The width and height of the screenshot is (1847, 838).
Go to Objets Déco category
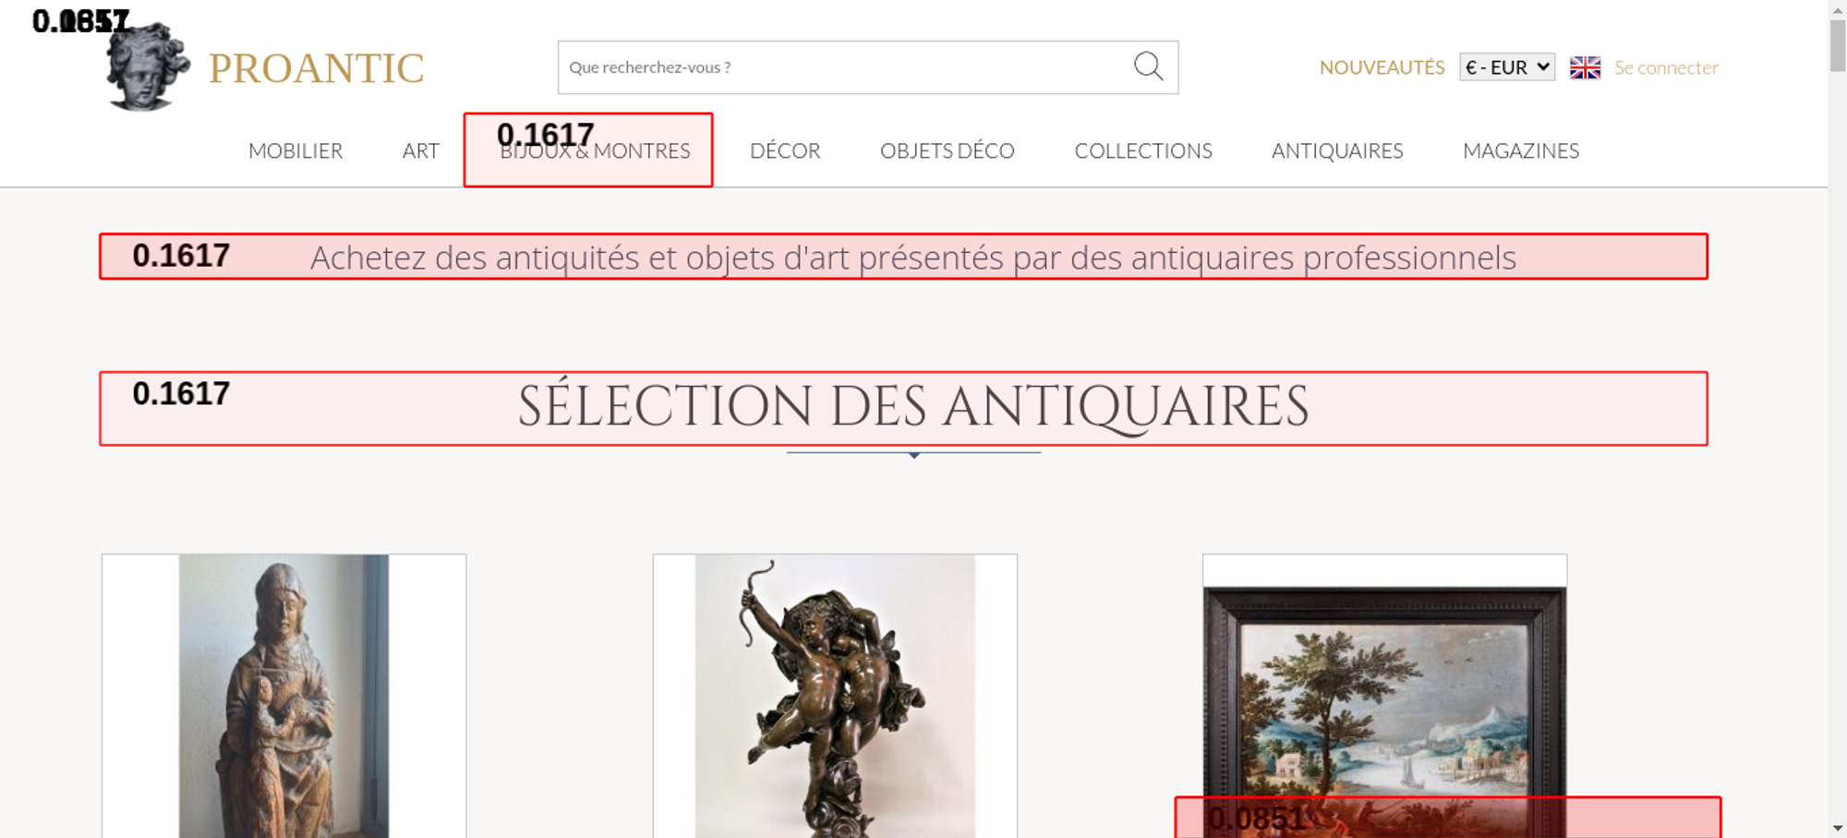click(x=947, y=150)
